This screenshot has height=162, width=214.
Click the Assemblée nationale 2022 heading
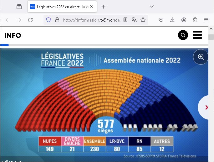pos(142,60)
